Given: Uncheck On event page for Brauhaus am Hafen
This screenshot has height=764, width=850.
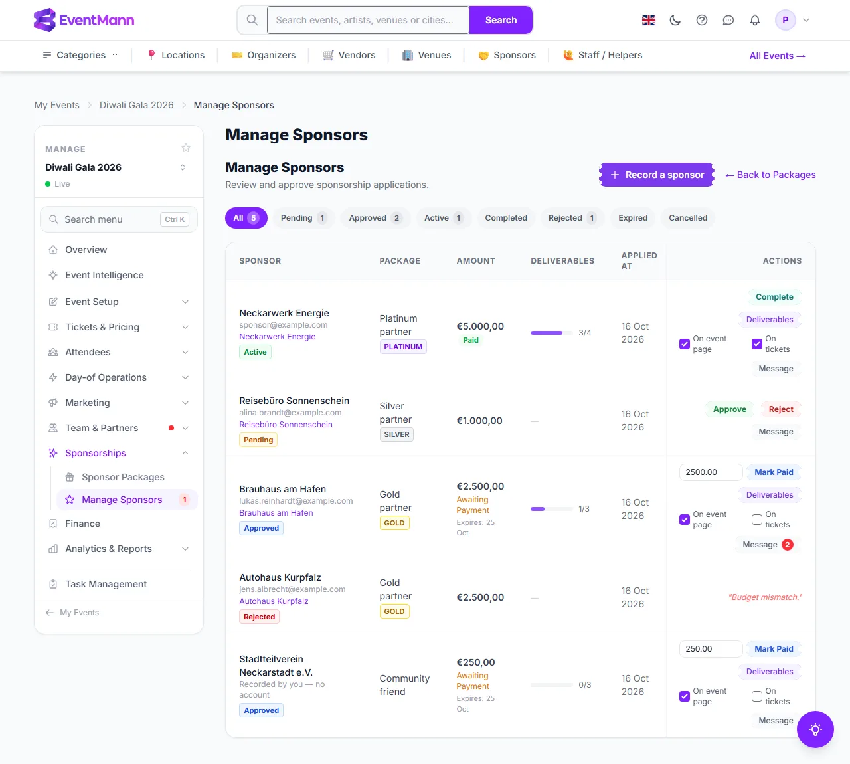Looking at the screenshot, I should click(x=685, y=520).
